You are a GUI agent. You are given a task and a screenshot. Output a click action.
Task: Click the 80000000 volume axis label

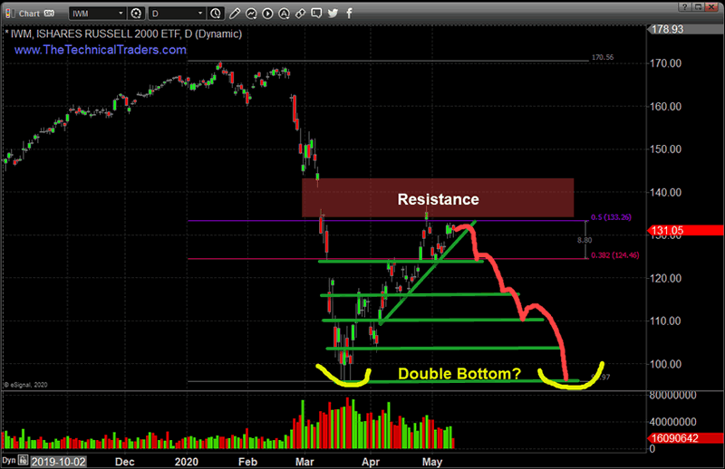(x=672, y=396)
